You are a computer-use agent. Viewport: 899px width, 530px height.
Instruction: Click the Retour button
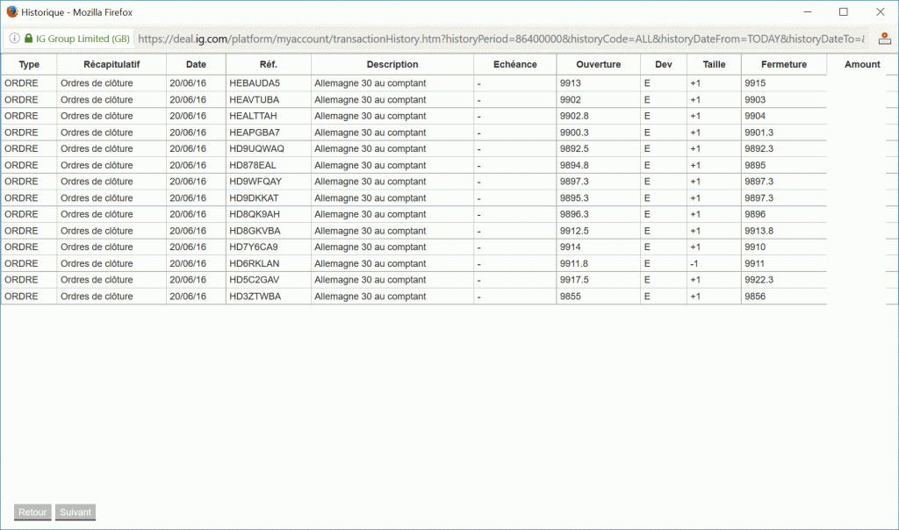tap(32, 512)
